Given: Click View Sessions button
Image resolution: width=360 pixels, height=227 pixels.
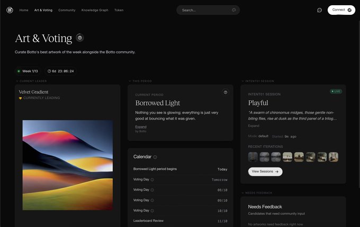Looking at the screenshot, I should [x=265, y=172].
